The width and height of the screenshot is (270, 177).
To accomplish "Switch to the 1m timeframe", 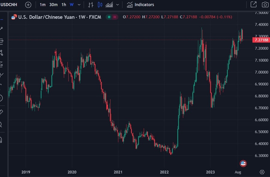I will 43,5.
